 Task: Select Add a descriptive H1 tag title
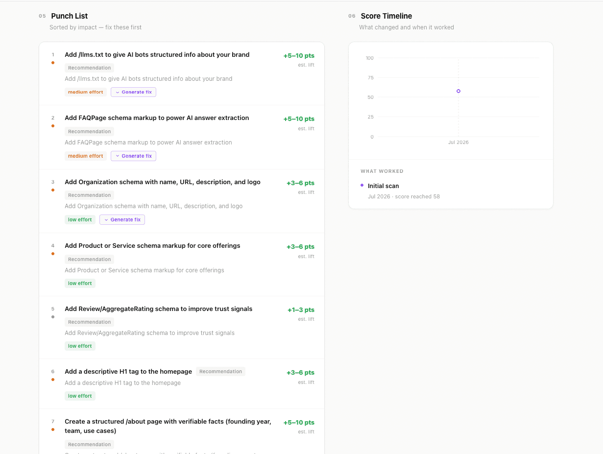coord(128,372)
